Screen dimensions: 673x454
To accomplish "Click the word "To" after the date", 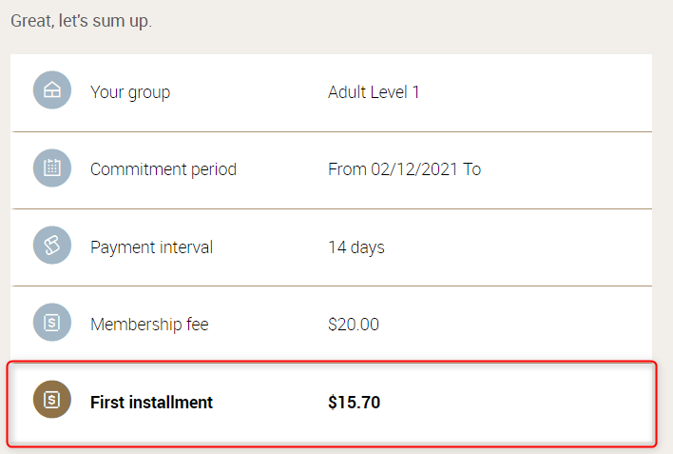I will [x=471, y=169].
